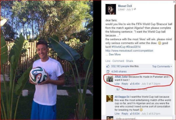Click the Share action under the post
Image resolution: width=176 pixels, height=120 pixels.
pos(129,61)
